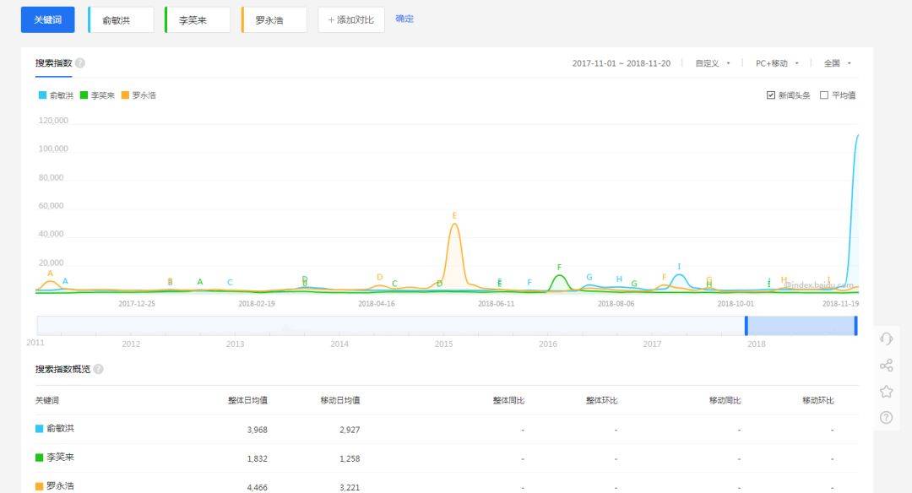Click the customer service headset icon
Viewport: 912px width, 493px height.
coord(886,339)
